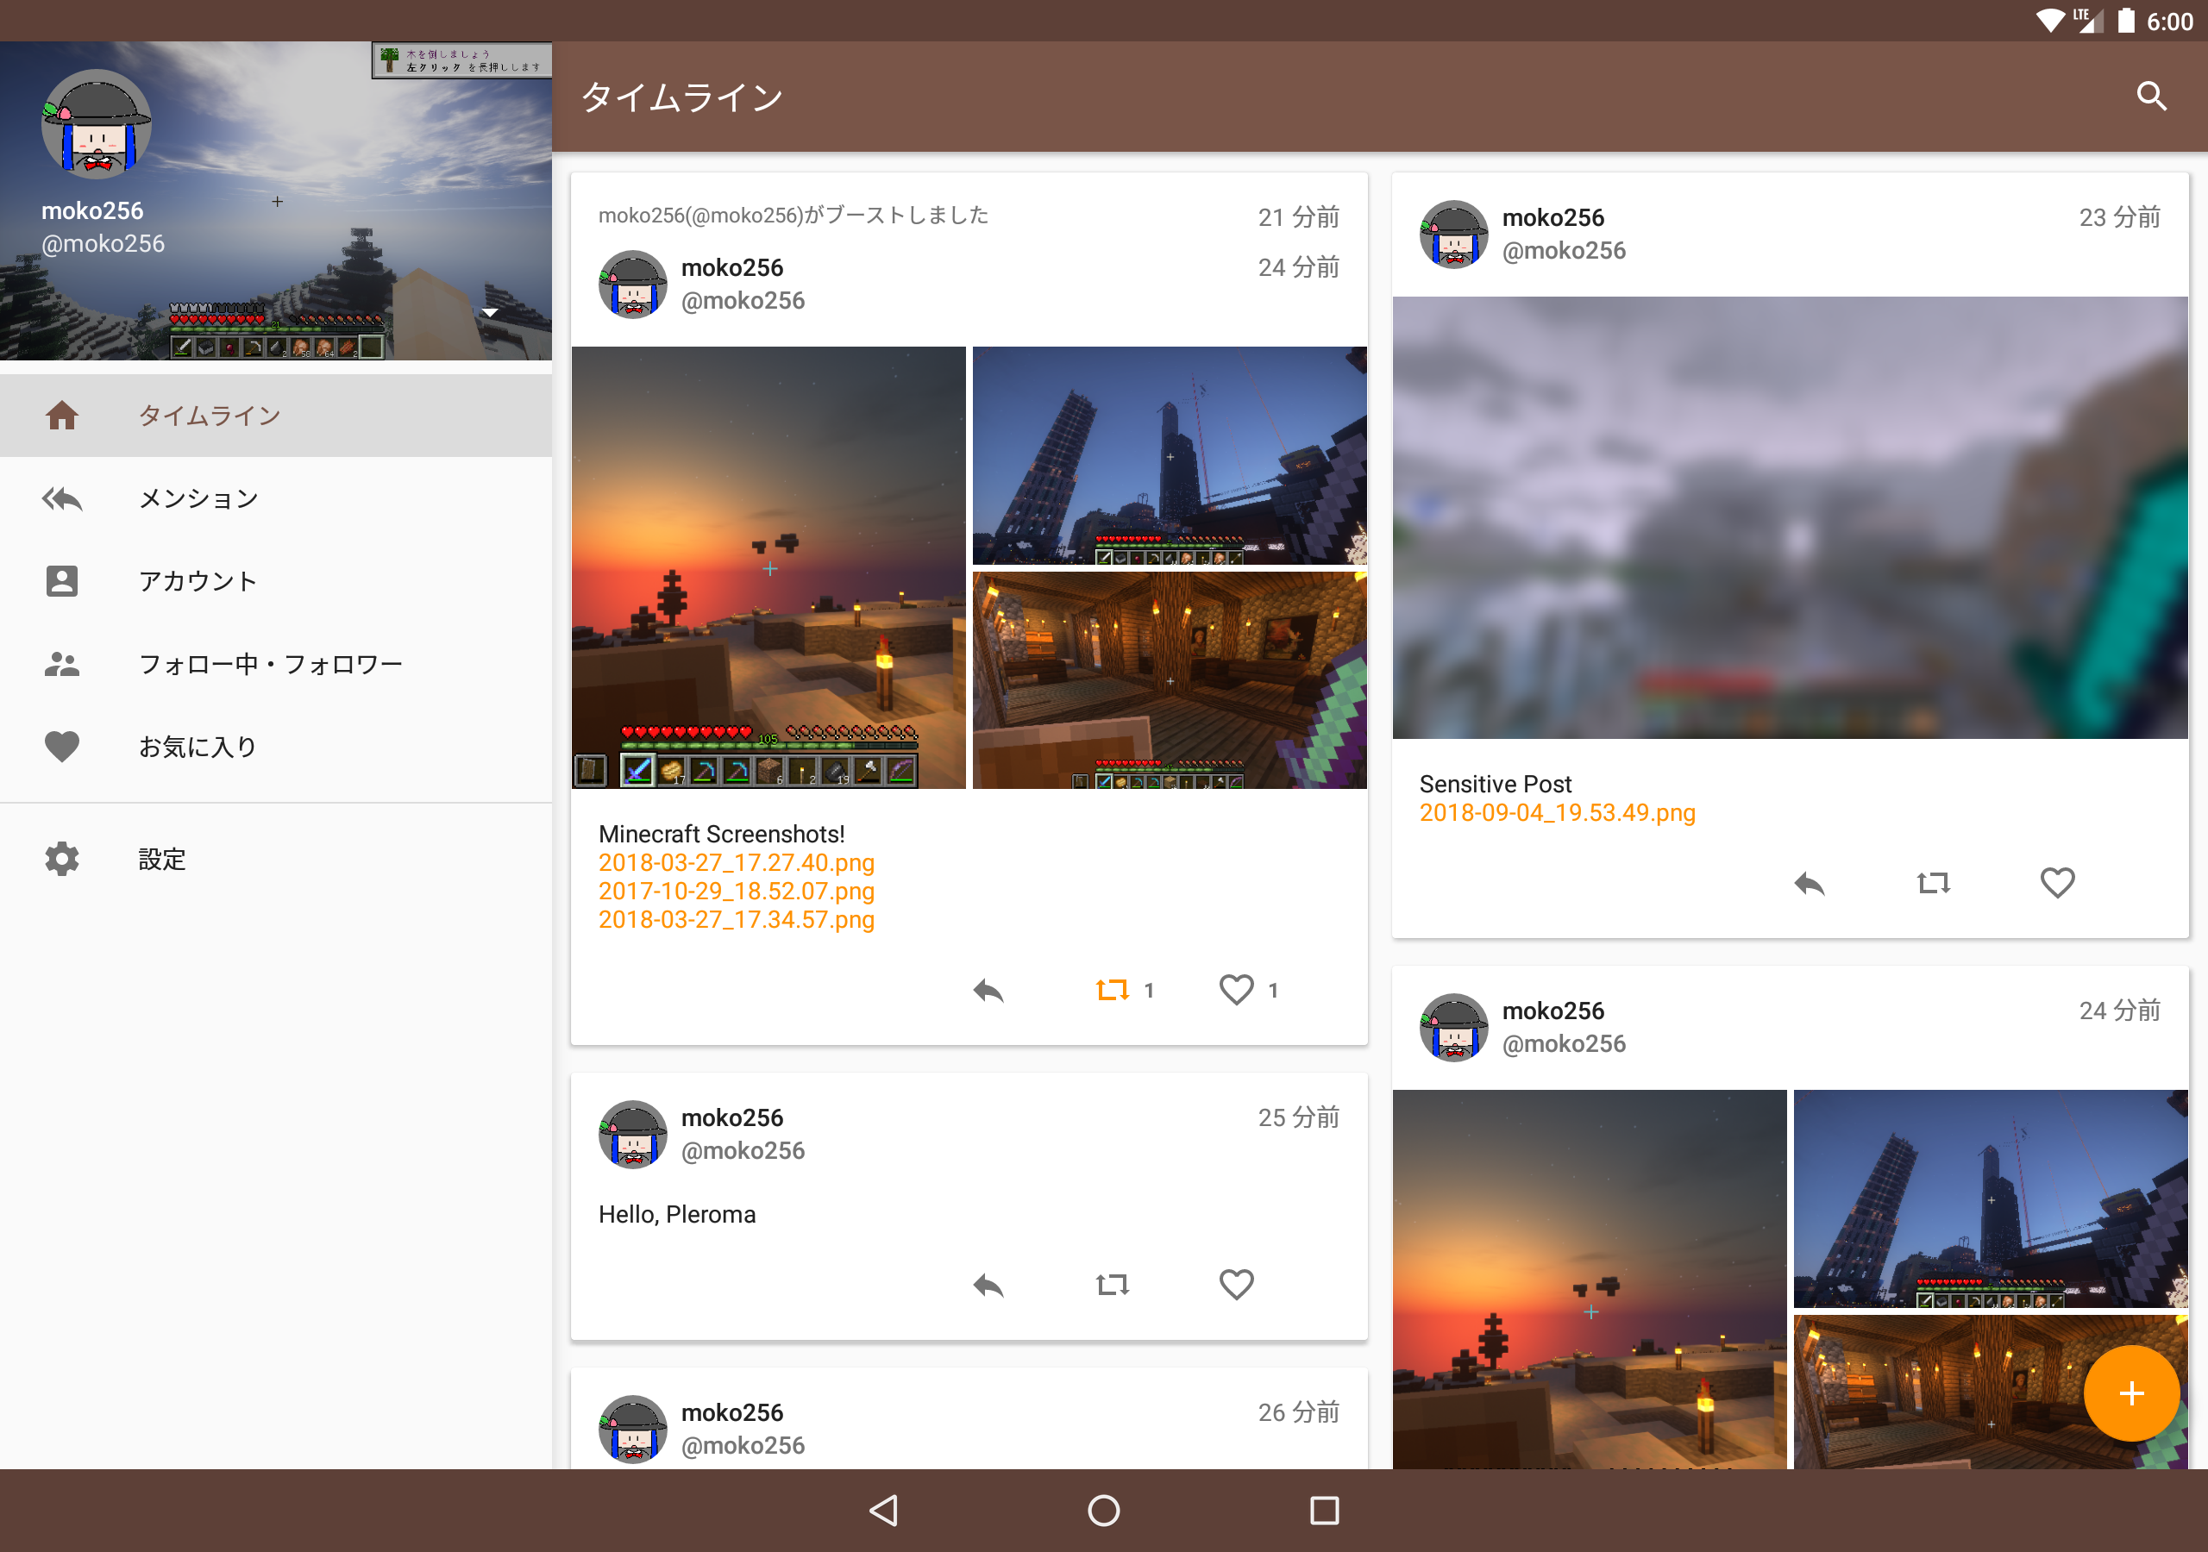
Task: Tap moko256 avatar in drawer header
Action: coord(96,125)
